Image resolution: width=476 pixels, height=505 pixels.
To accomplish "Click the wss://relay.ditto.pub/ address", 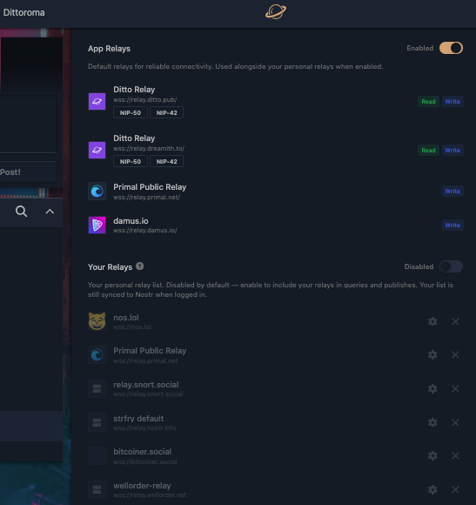I will pyautogui.click(x=144, y=100).
